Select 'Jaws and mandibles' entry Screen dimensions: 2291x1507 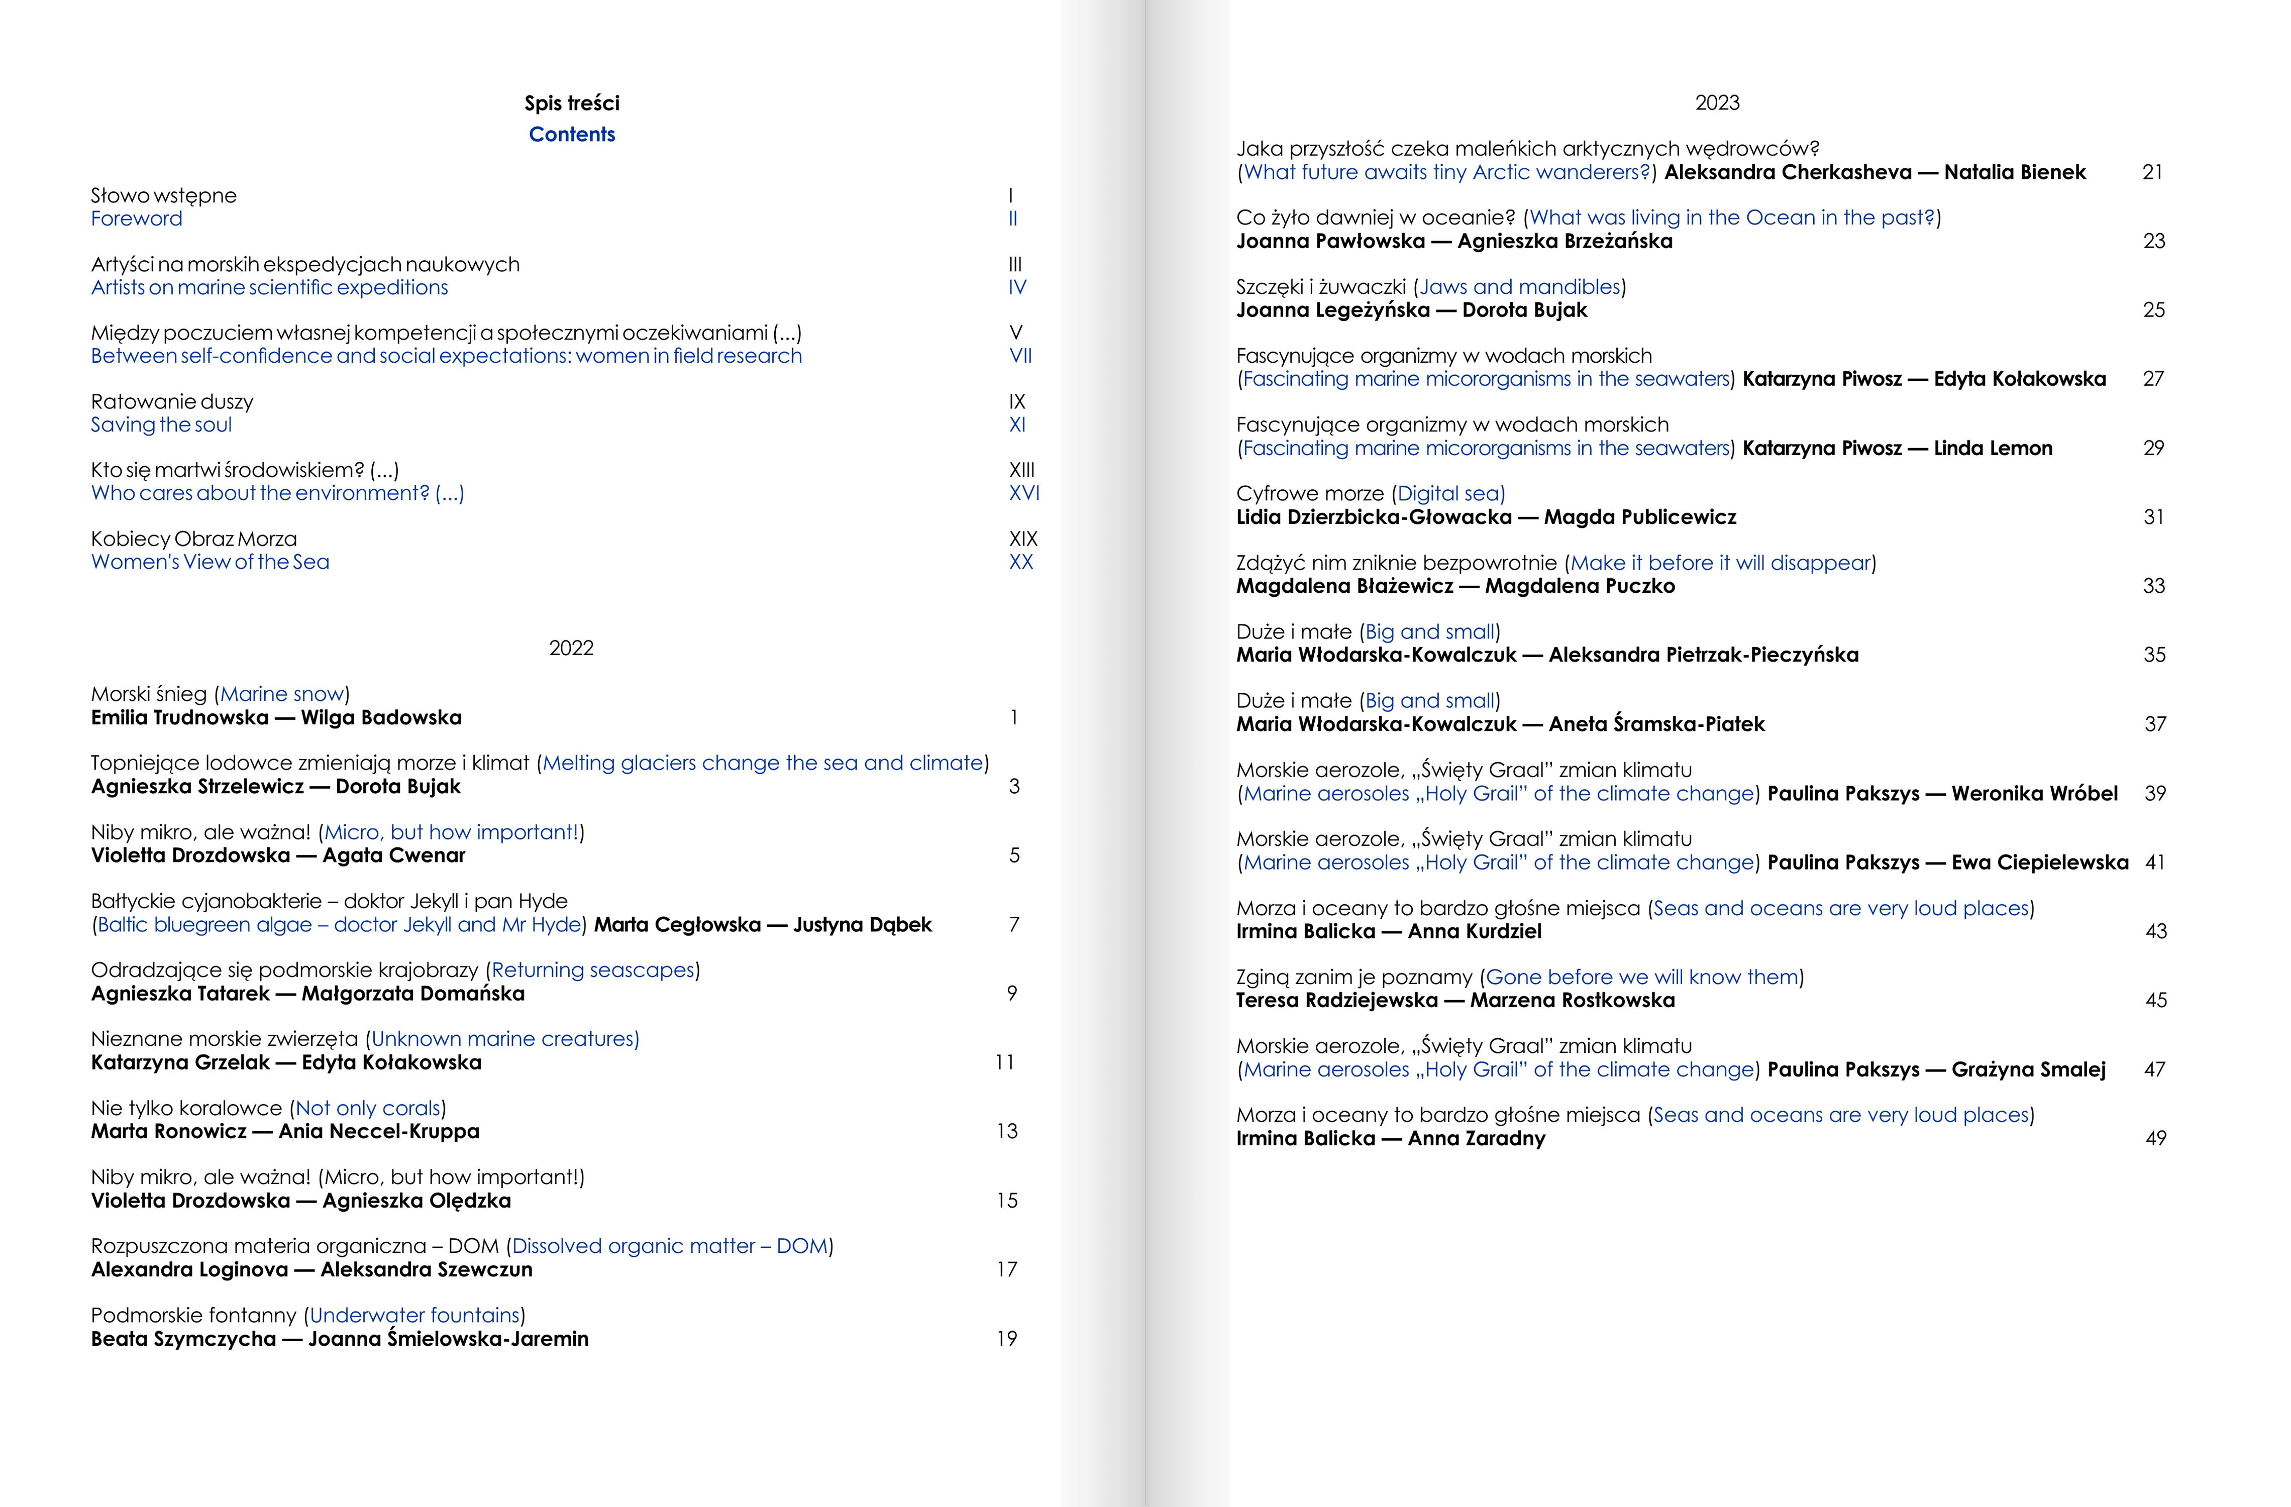[x=1519, y=287]
